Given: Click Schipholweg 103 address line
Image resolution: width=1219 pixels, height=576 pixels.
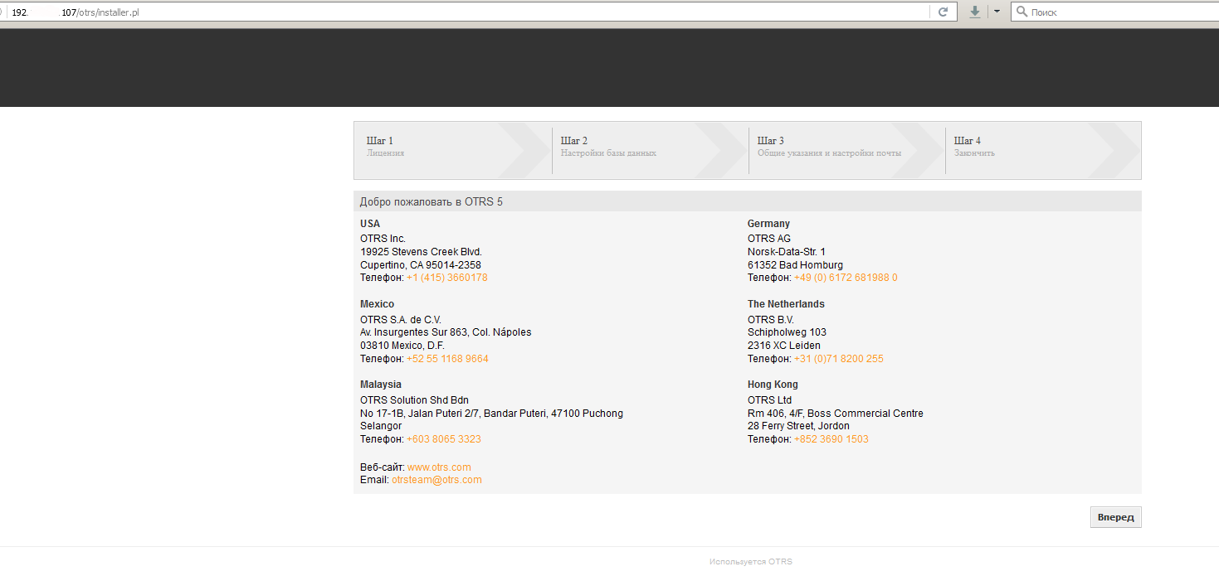Looking at the screenshot, I should click(x=787, y=332).
